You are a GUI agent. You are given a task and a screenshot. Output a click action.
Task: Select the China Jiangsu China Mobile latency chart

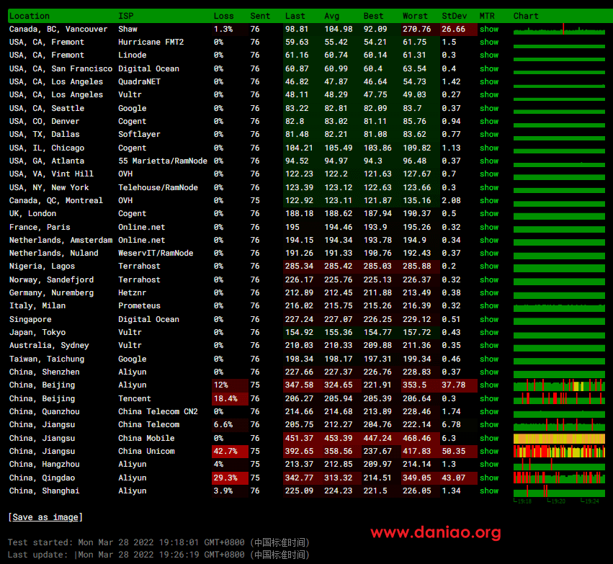point(559,438)
